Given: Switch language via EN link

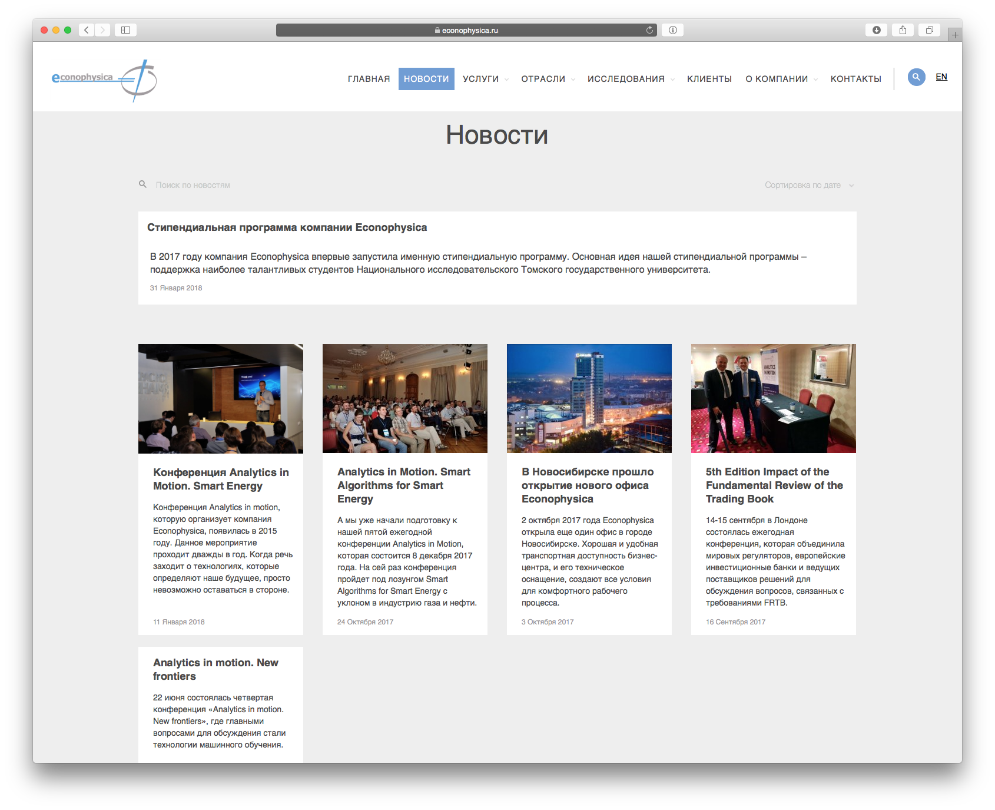Looking at the screenshot, I should 941,77.
